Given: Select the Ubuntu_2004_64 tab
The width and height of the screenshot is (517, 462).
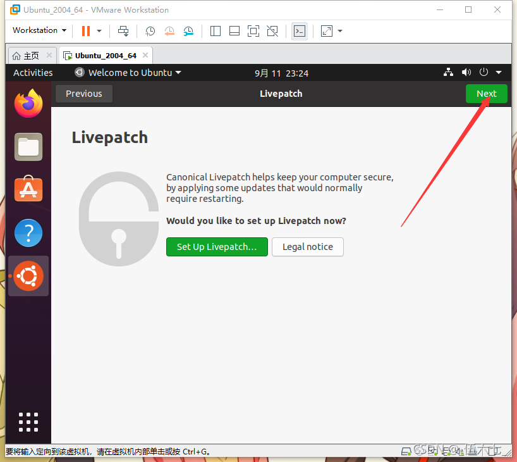Looking at the screenshot, I should [106, 56].
